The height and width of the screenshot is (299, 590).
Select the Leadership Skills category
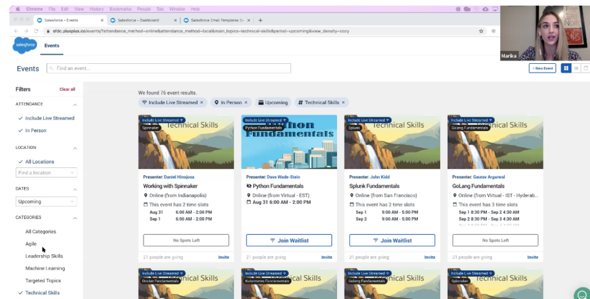[x=44, y=256]
